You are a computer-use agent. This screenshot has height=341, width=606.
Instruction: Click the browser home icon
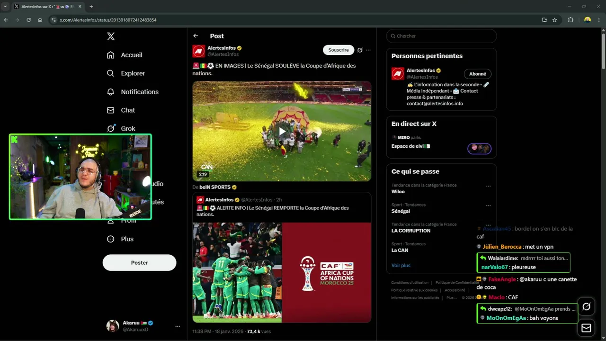(40, 20)
